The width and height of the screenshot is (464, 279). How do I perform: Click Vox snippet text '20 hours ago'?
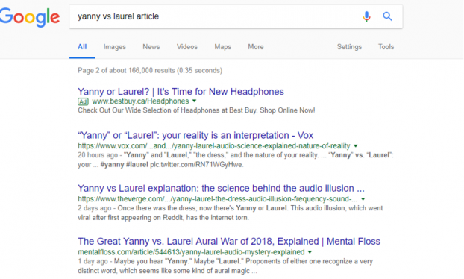(x=98, y=155)
